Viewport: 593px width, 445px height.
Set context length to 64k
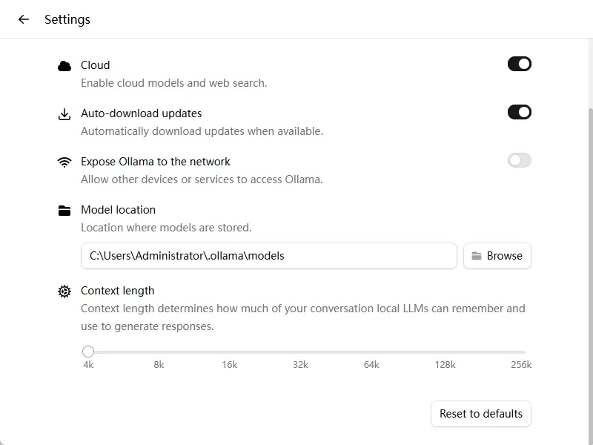click(371, 352)
